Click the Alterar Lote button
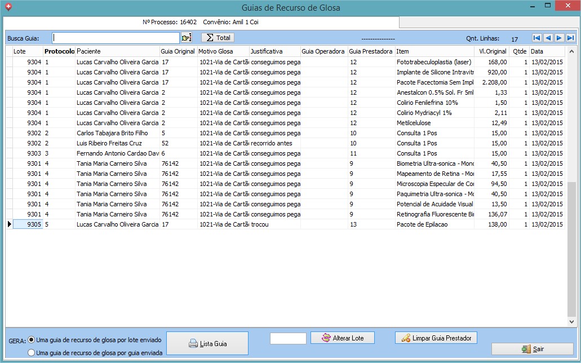This screenshot has height=363, width=581. tap(343, 338)
